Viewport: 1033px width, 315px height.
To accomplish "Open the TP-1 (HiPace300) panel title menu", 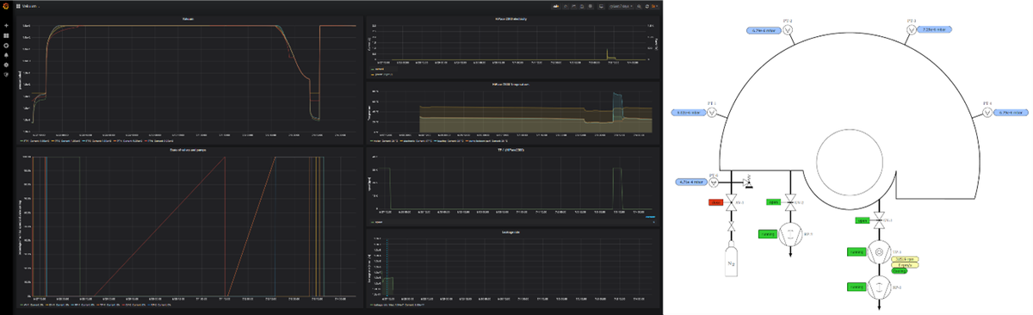I will click(512, 151).
